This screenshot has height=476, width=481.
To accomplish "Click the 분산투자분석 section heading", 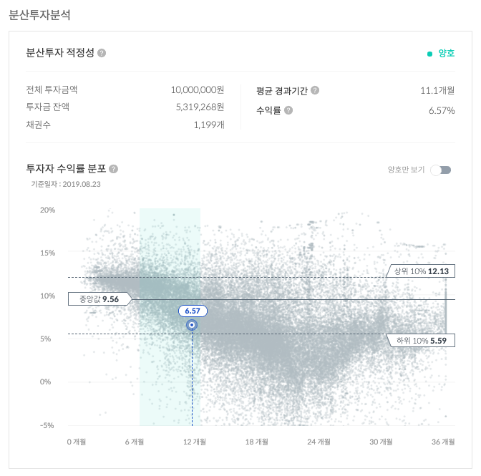I will coord(39,14).
